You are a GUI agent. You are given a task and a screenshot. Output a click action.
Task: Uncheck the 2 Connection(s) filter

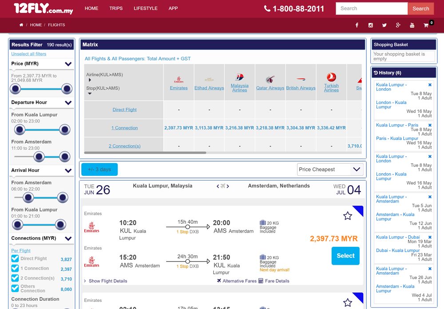click(x=15, y=278)
